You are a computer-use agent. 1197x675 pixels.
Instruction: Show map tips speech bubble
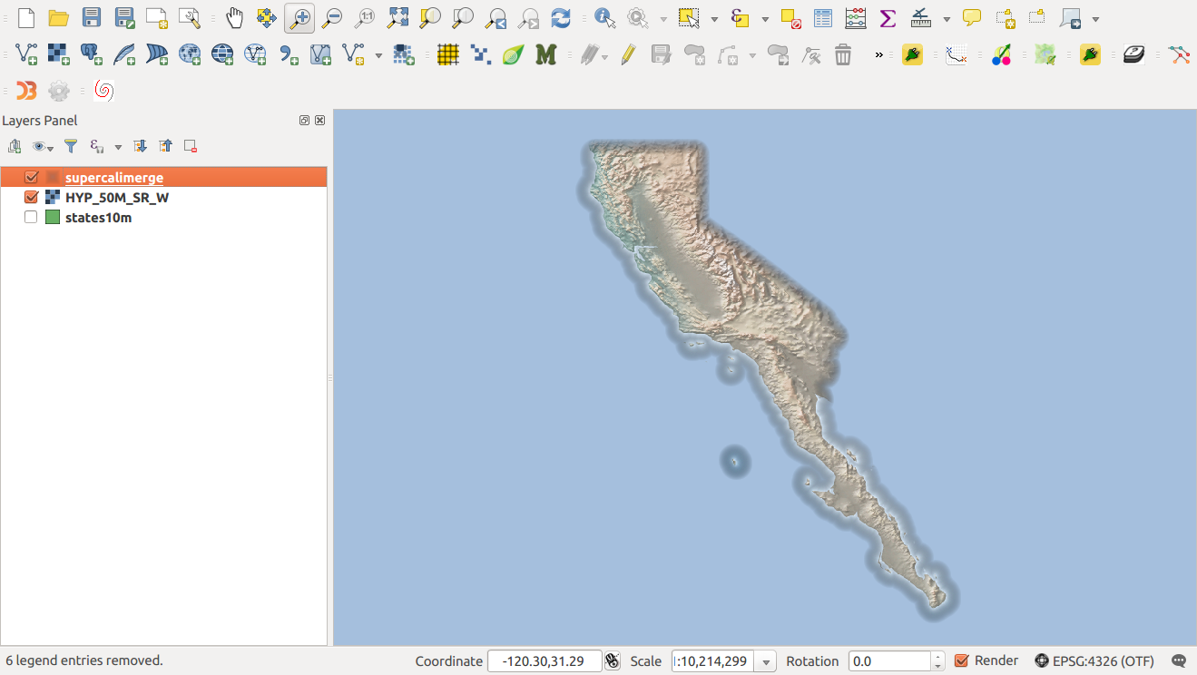(972, 17)
